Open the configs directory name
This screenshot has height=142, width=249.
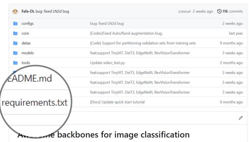pos(28,24)
